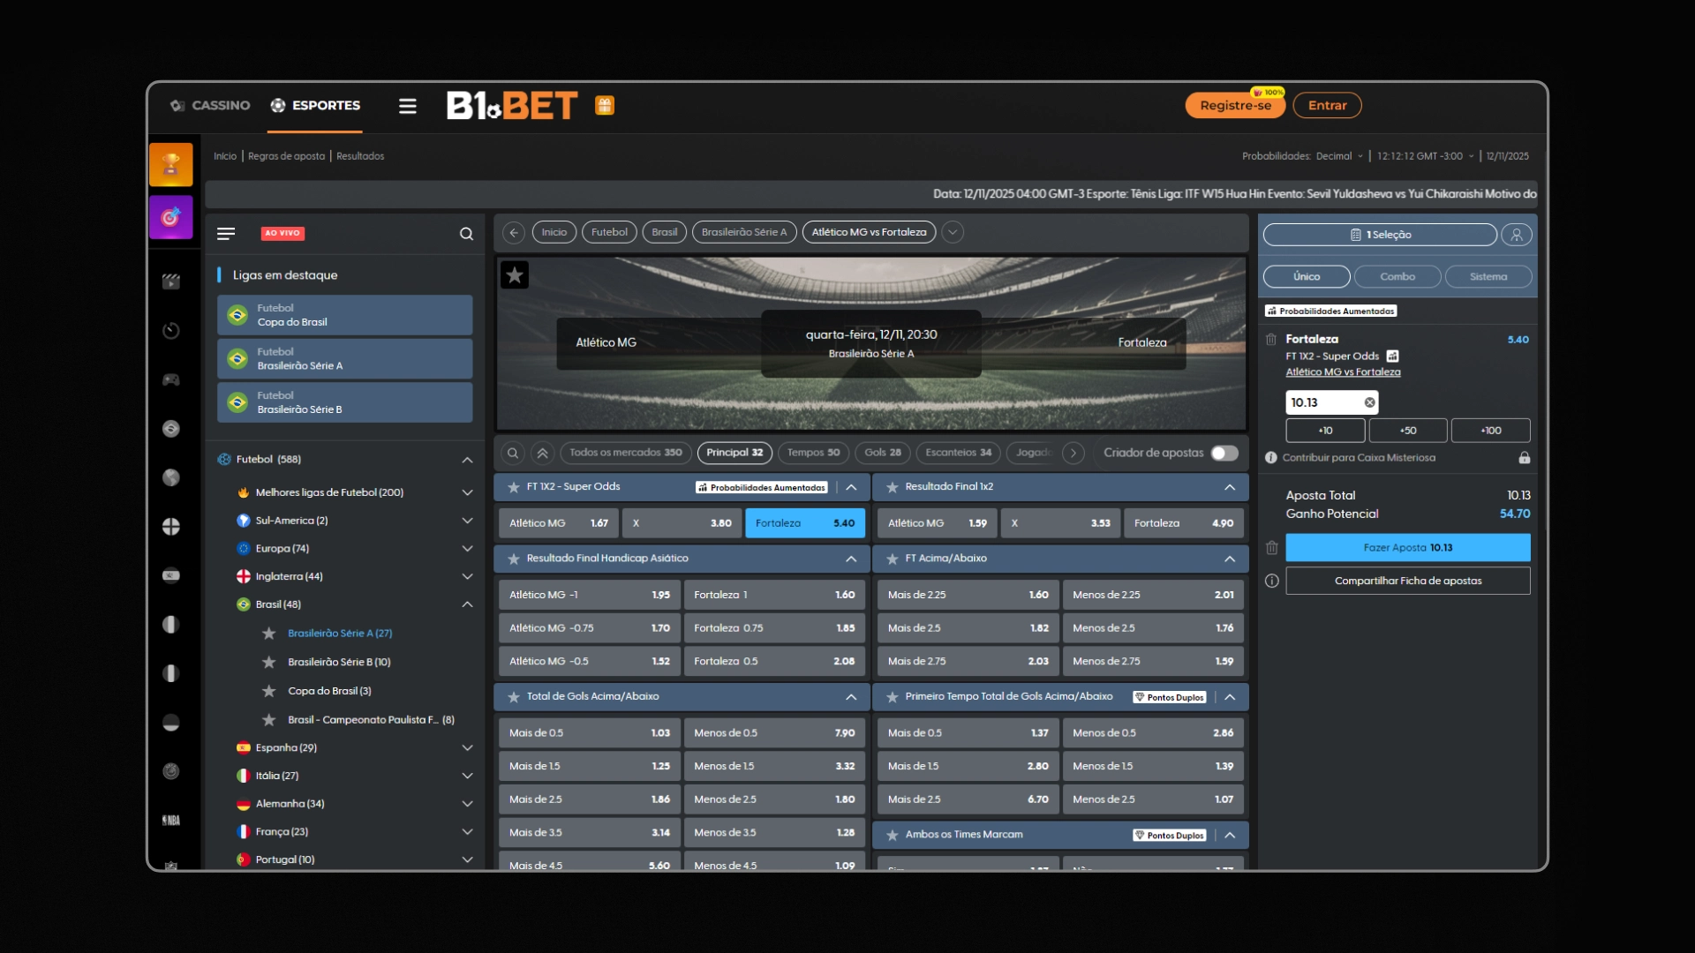This screenshot has height=953, width=1695.
Task: Open the dart target icon below the trophy
Action: (171, 217)
